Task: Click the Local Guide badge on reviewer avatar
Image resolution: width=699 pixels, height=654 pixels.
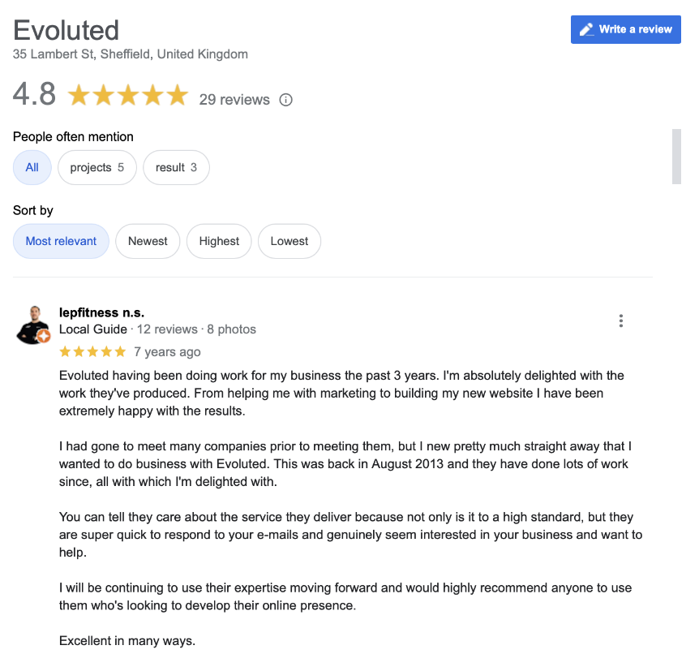Action: 44,336
